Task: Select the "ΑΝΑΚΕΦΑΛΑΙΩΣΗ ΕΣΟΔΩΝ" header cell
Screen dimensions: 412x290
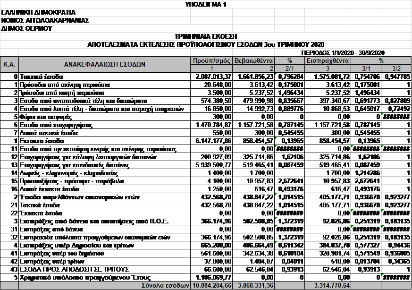Action: [105, 64]
